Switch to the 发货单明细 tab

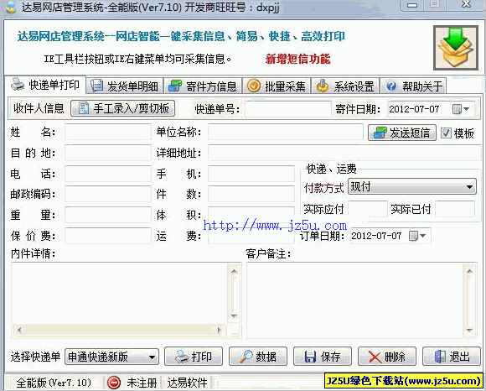pos(125,86)
